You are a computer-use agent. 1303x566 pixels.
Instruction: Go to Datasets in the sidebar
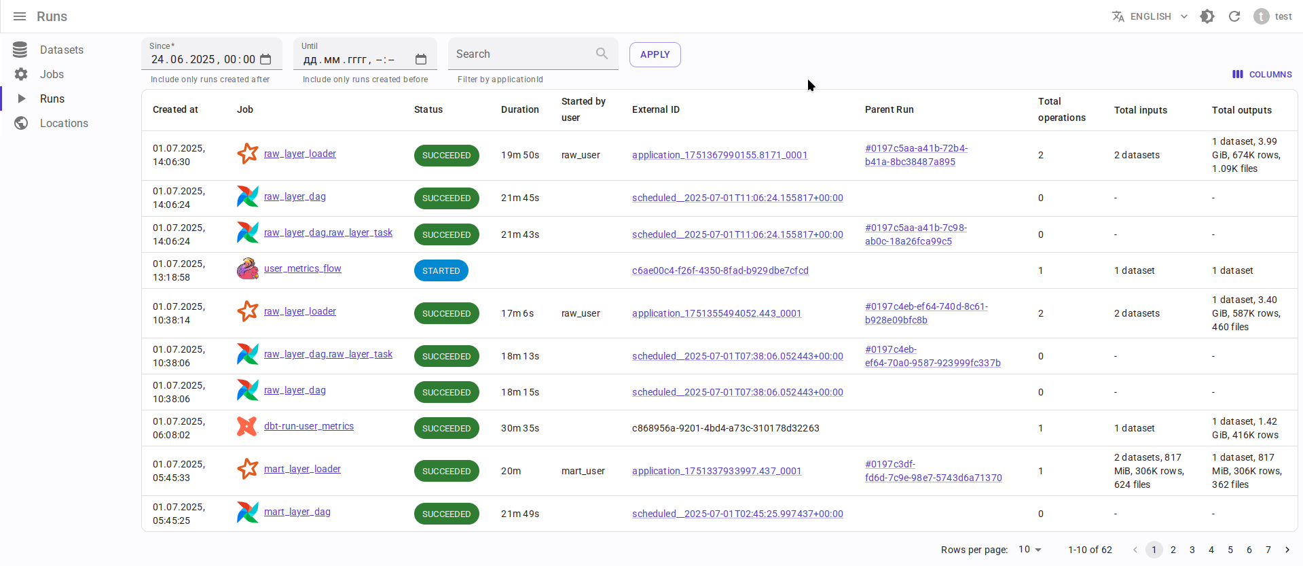click(x=61, y=50)
